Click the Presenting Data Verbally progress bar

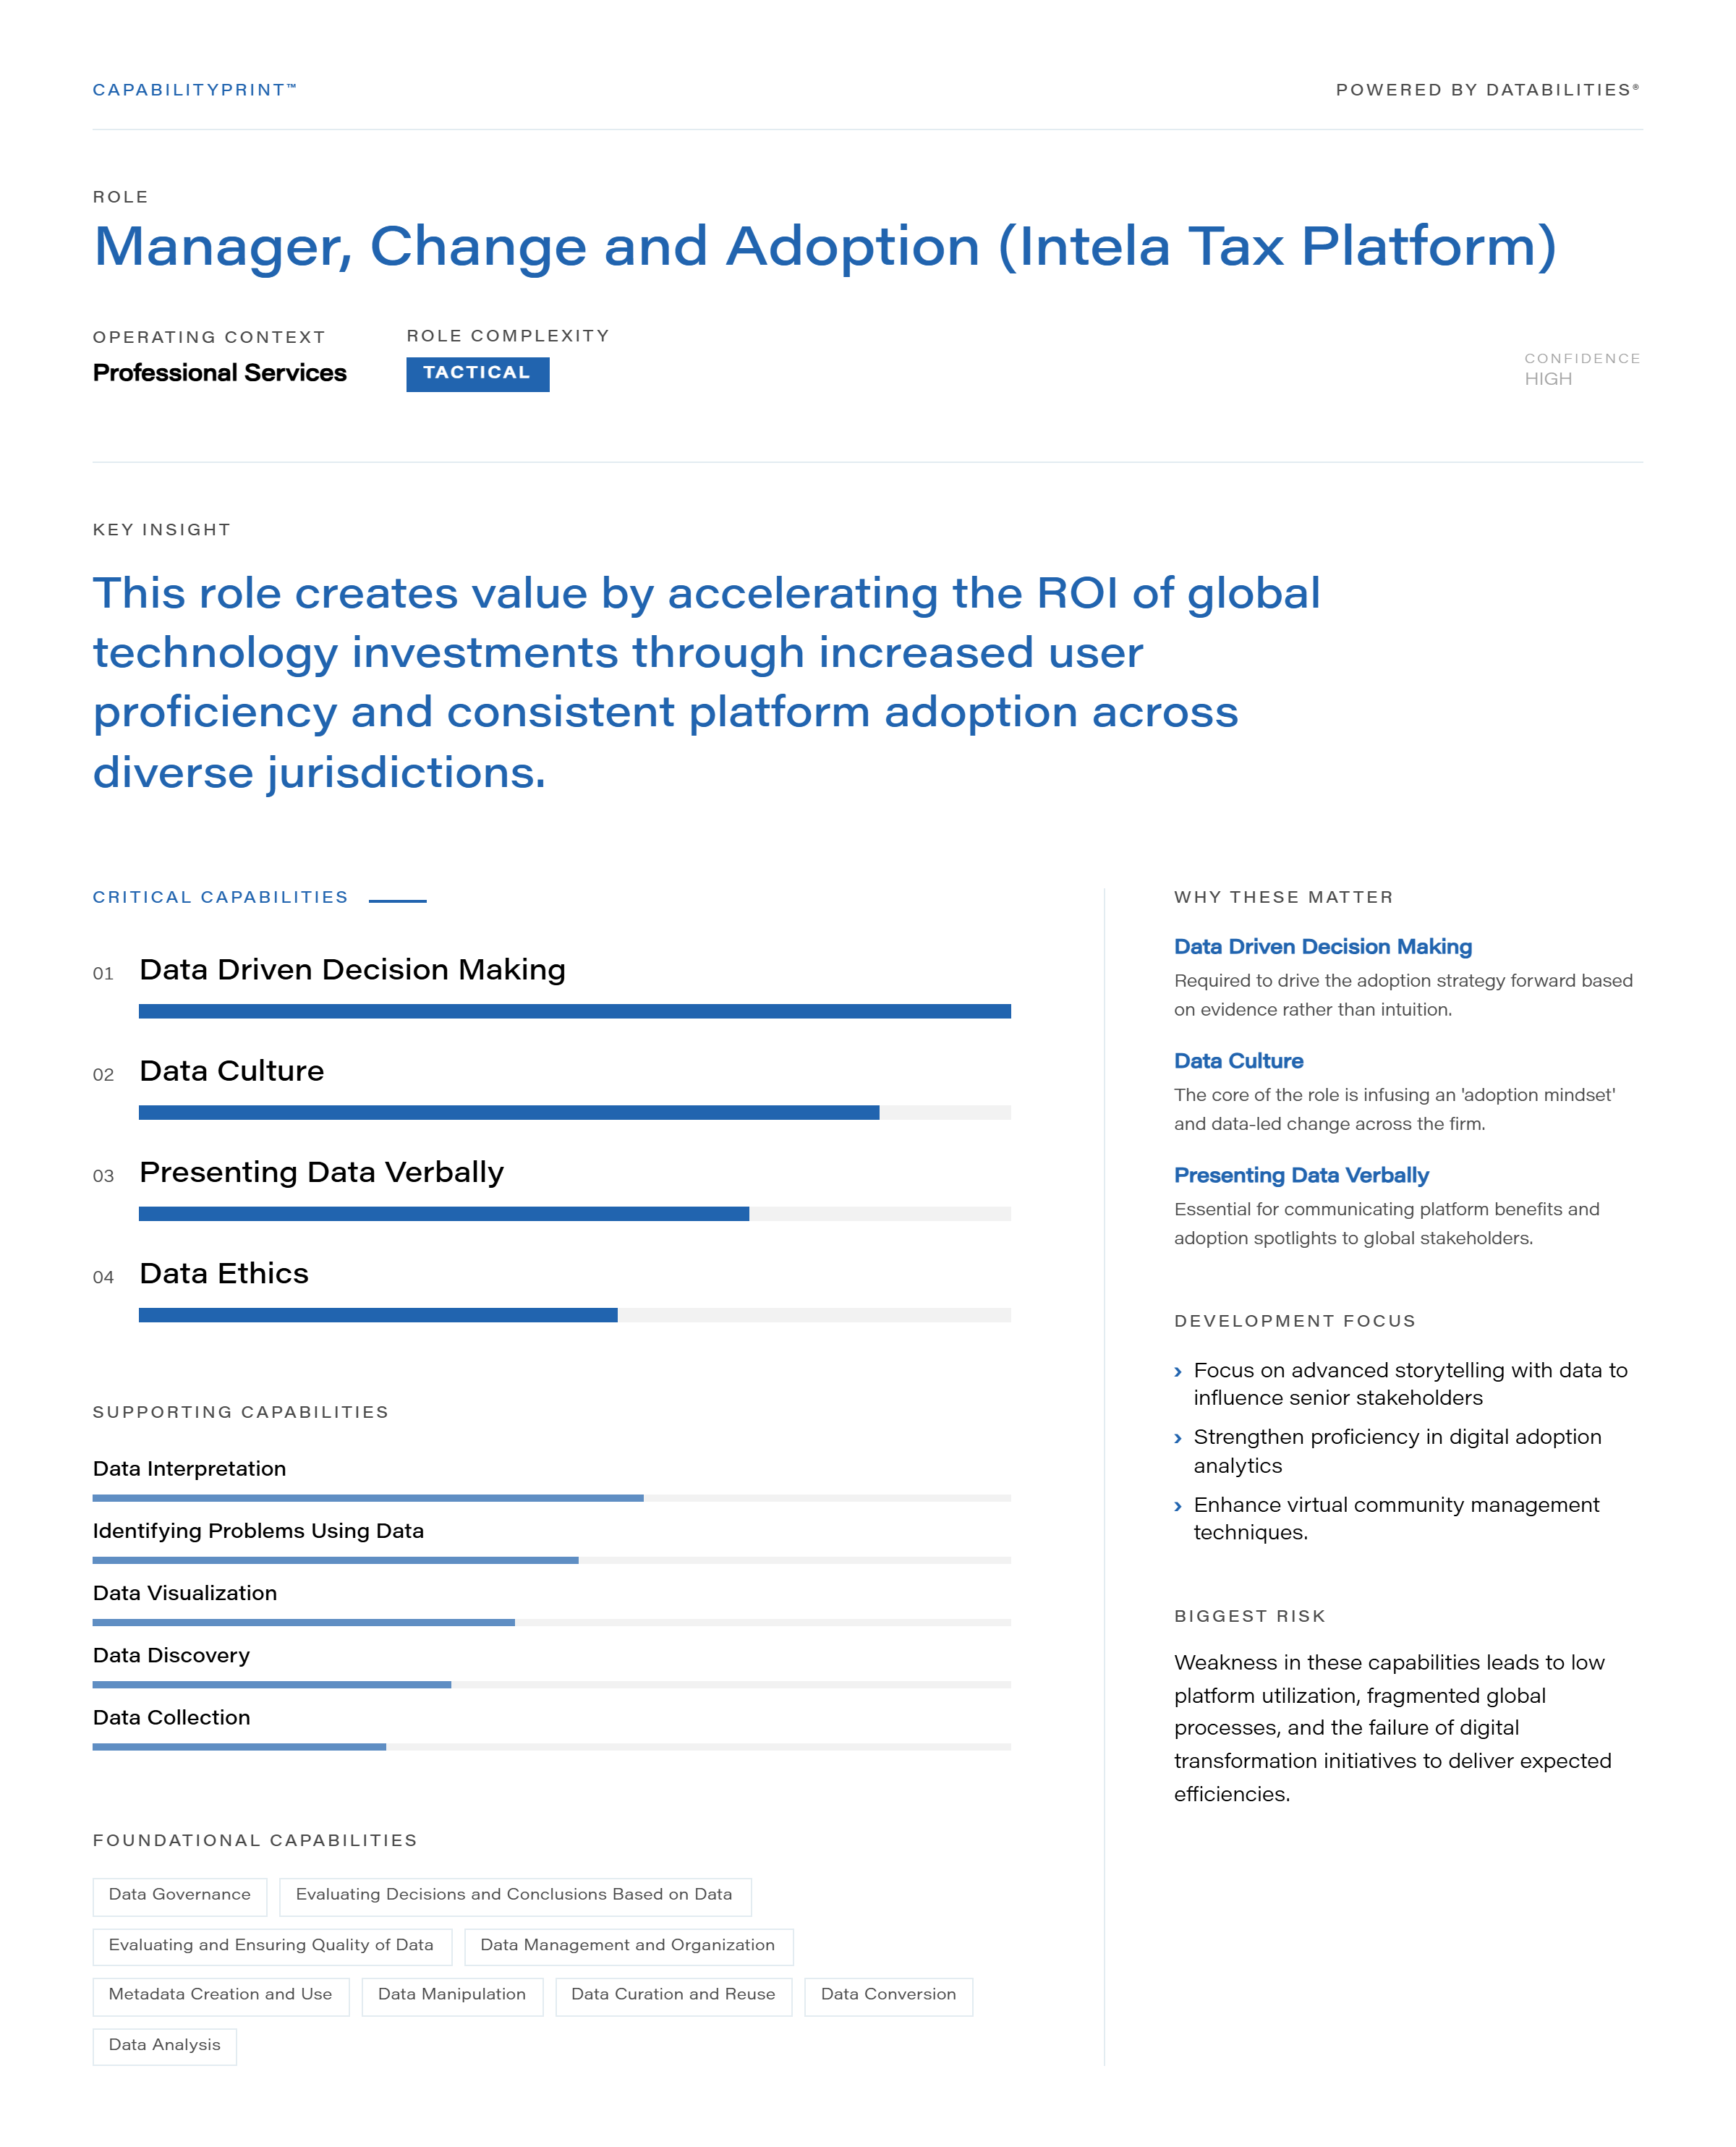575,1213
